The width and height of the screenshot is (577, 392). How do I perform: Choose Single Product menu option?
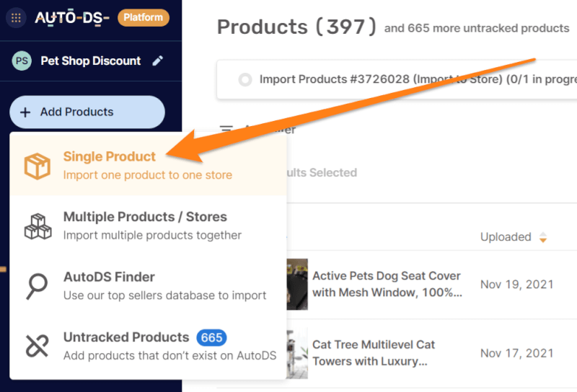pos(110,157)
